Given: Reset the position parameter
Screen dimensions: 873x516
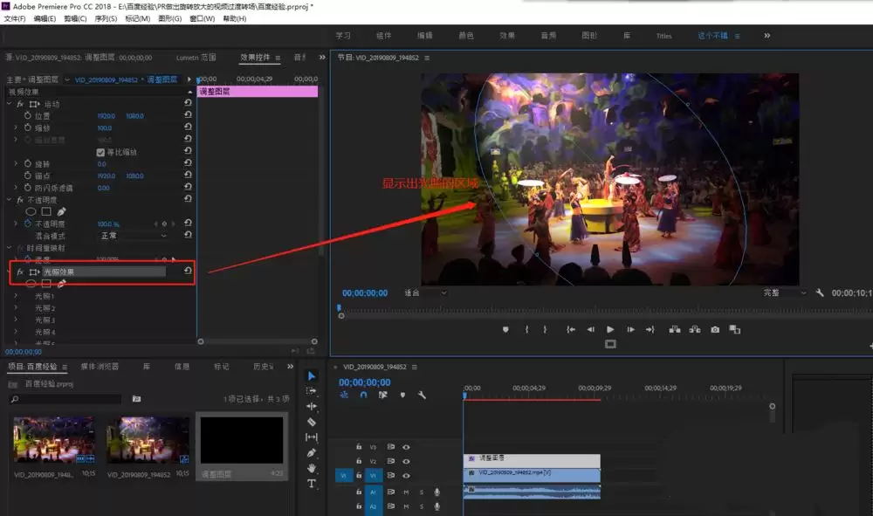Looking at the screenshot, I should 189,115.
